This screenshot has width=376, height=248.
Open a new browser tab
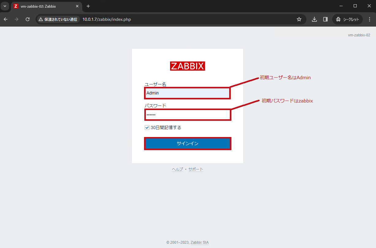(88, 6)
